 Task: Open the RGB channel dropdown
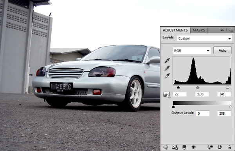(192, 51)
